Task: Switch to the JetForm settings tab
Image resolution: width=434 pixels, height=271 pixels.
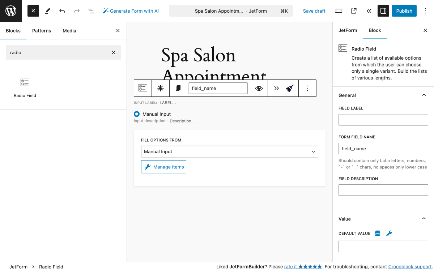Action: tap(348, 30)
